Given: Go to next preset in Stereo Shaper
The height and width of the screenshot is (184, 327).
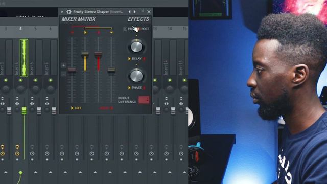Looking at the screenshot, I should pos(135,12).
